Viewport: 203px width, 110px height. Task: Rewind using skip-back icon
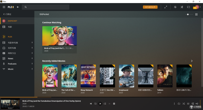click(95, 104)
